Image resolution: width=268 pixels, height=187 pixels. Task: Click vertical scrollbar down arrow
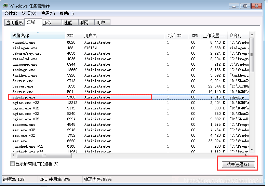click(x=252, y=150)
